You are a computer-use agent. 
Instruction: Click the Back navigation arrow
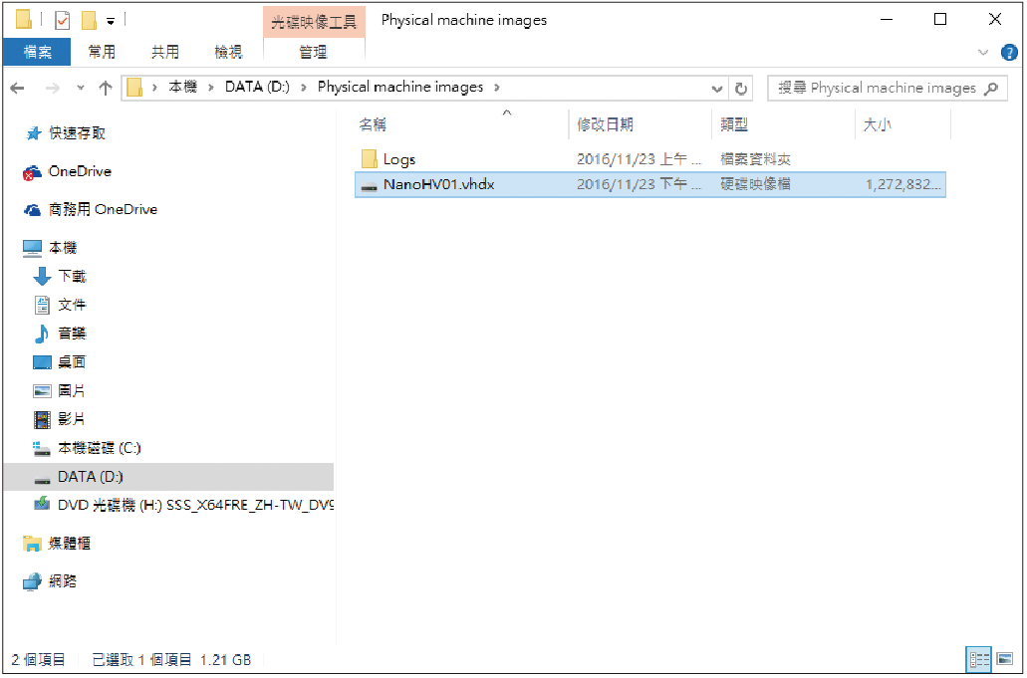pos(18,88)
